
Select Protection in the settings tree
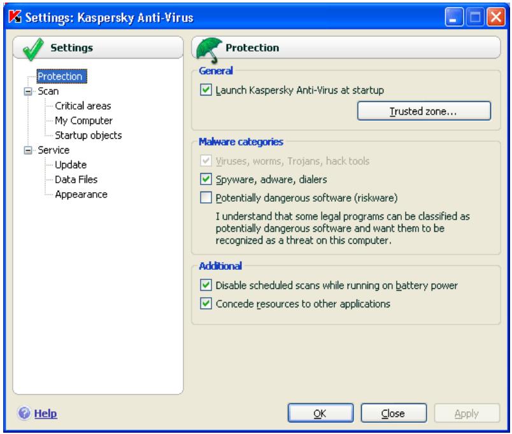pyautogui.click(x=61, y=76)
